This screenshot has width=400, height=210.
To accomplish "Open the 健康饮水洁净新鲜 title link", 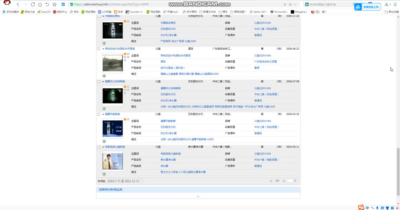I will pyautogui.click(x=115, y=82).
